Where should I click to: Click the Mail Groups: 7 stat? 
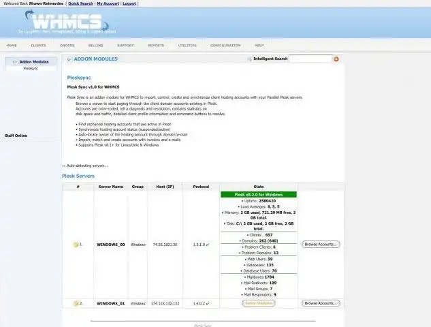259,289
